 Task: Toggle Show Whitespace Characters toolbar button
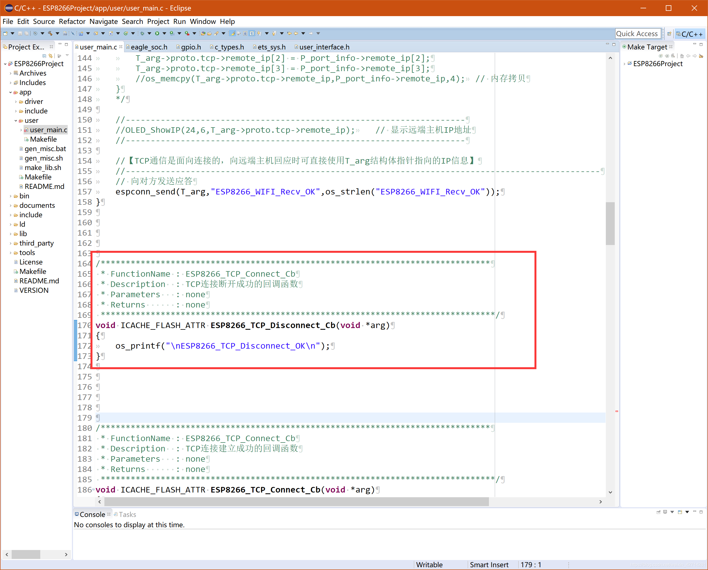(252, 34)
